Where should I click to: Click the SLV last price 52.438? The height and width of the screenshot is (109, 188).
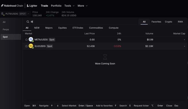(91, 46)
